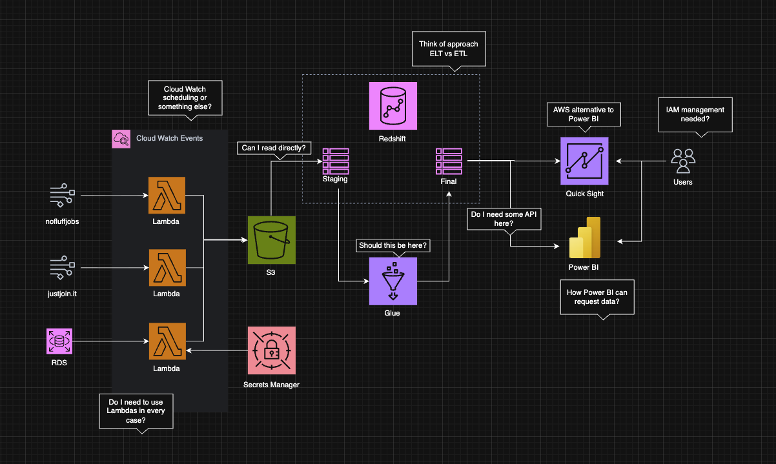The width and height of the screenshot is (776, 464).
Task: Select the Users group icon
Action: point(682,161)
